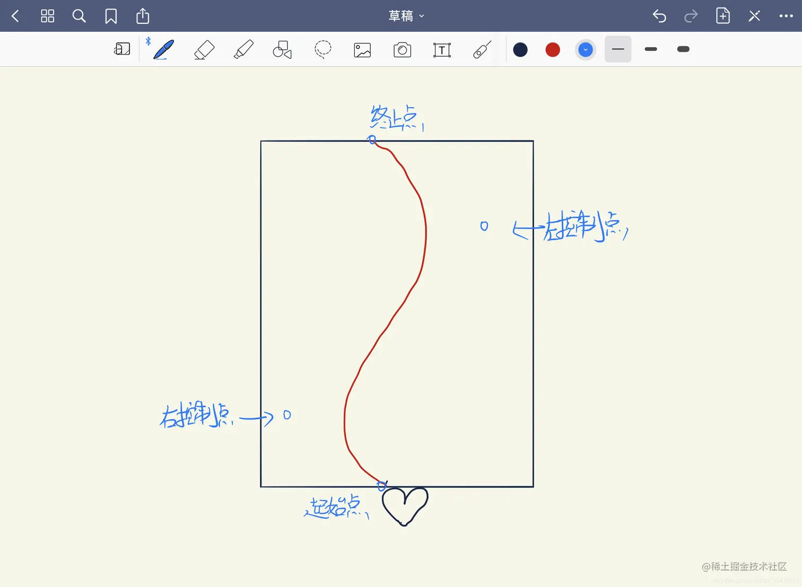Viewport: 802px width, 587px height.
Task: Toggle read-only viewing mode
Action: coord(754,16)
